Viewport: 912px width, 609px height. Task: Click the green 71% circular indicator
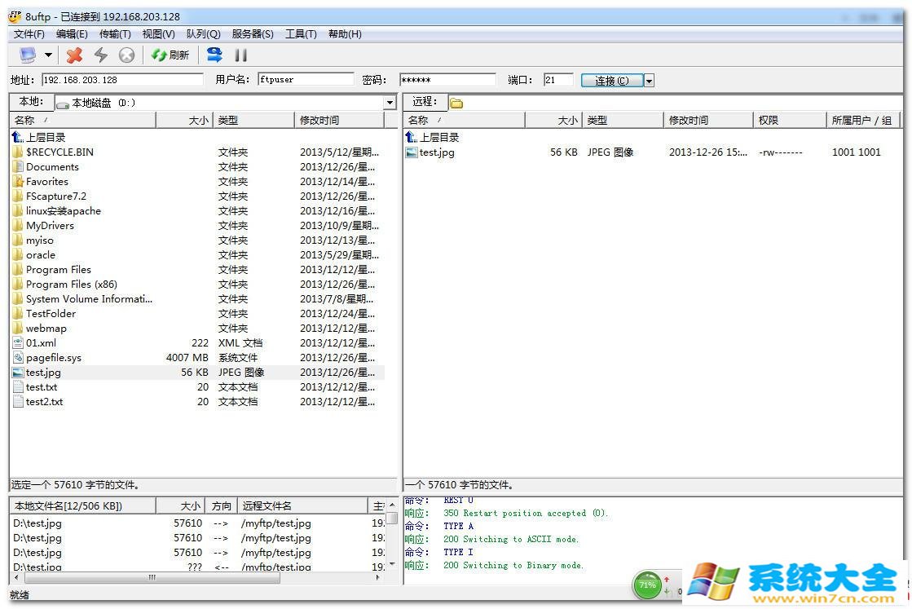click(647, 585)
